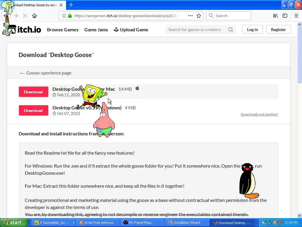Click Download Desktop taskbar item
This screenshot has height=227, width=302.
(x=232, y=223)
